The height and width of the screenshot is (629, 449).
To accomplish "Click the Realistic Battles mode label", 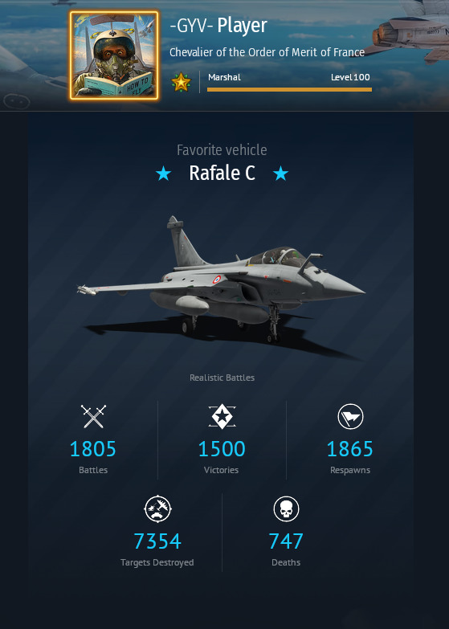I will [222, 378].
